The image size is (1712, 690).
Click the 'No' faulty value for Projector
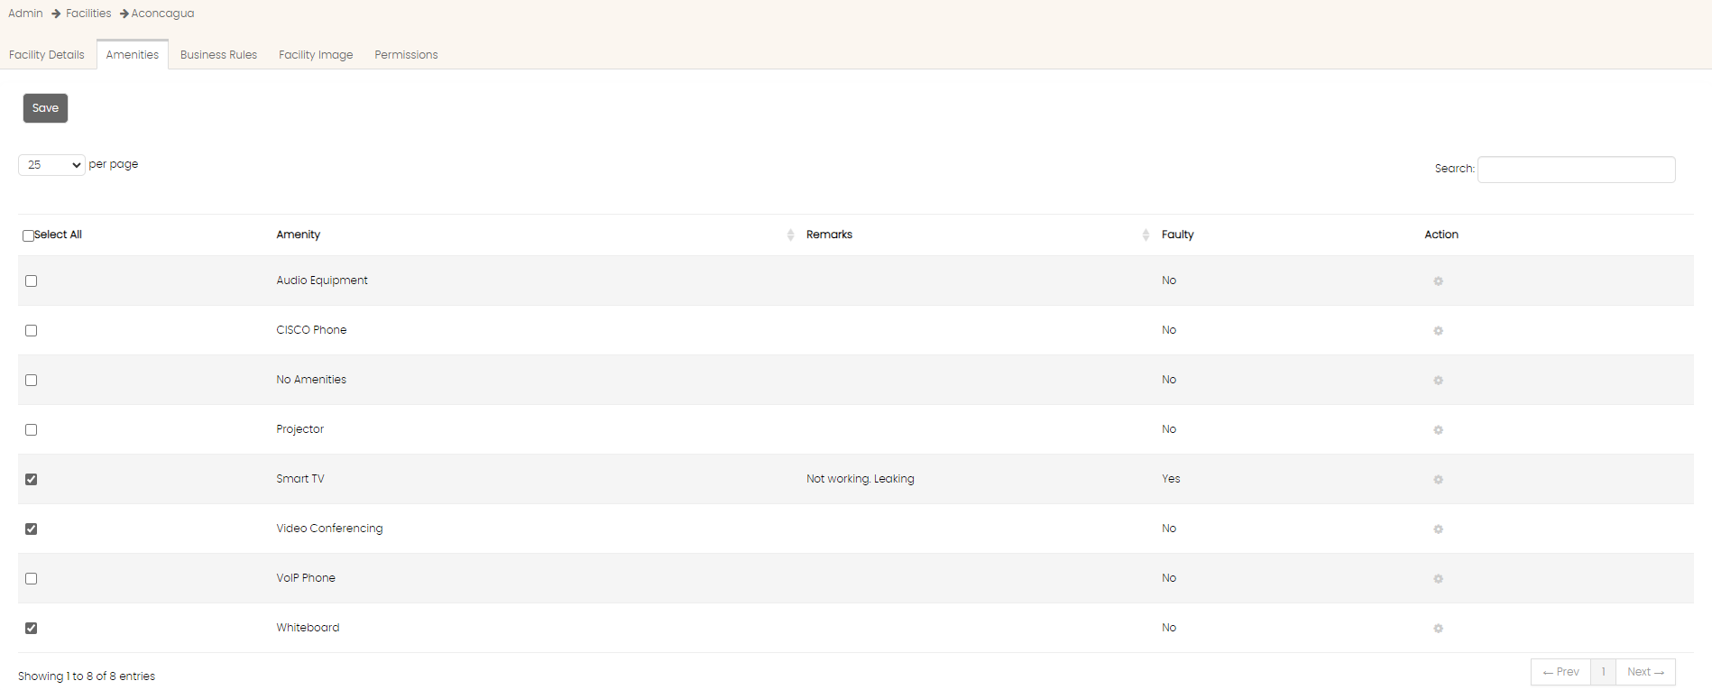pos(1169,429)
